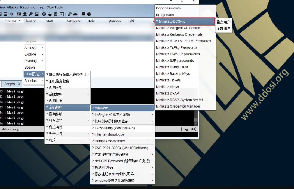Select CVE-2021-36934 (Win10GetHash)
Viewport: 294px width, 189px height.
pyautogui.click(x=122, y=148)
